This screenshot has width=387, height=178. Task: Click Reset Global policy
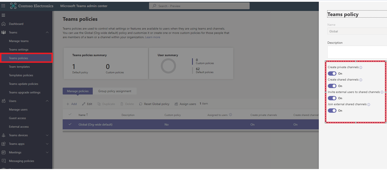(x=154, y=104)
